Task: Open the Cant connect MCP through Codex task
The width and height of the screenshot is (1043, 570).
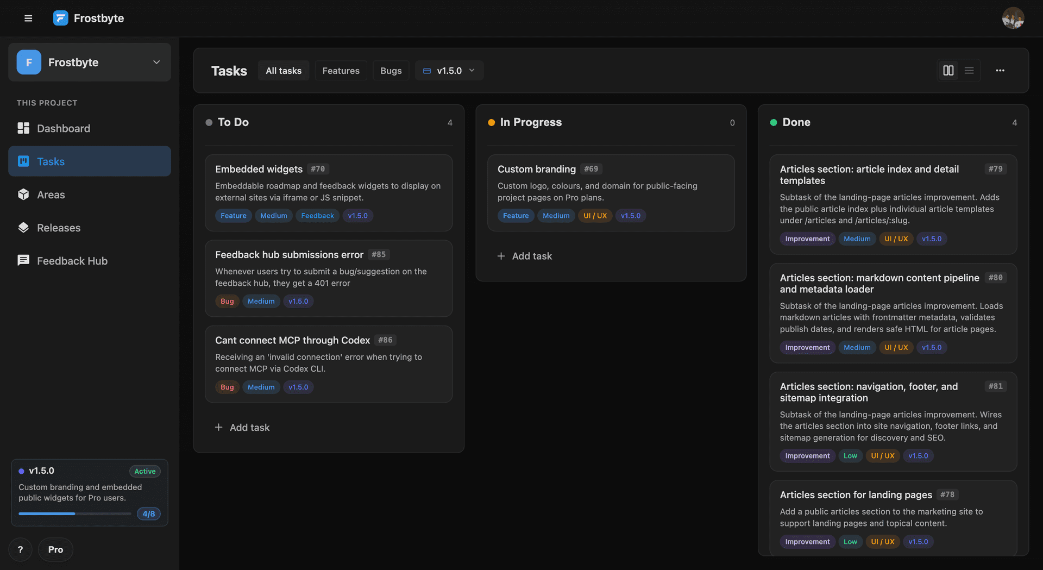Action: point(329,364)
